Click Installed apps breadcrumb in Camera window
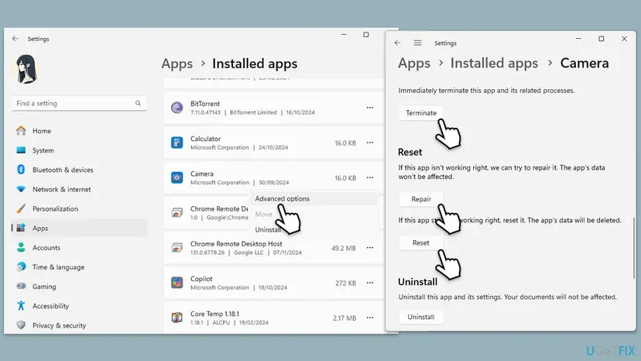 pos(494,63)
